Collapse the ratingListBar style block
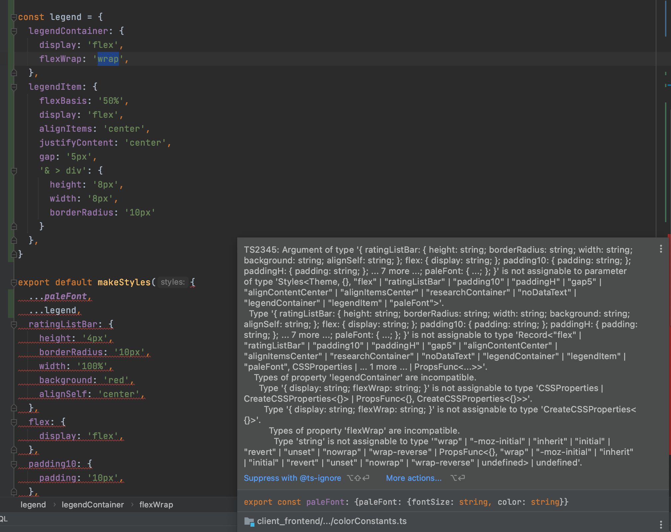The width and height of the screenshot is (671, 532). 13,324
